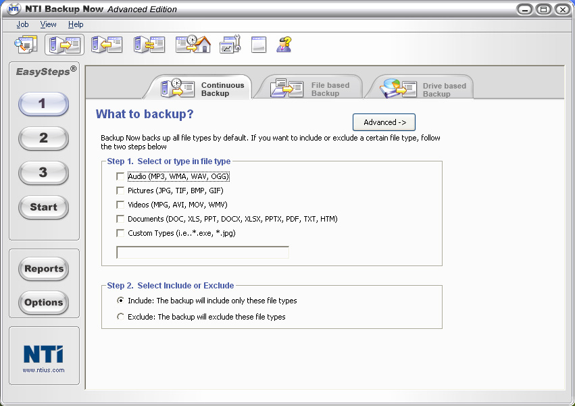Enable the Videos file type checkbox

[120, 205]
